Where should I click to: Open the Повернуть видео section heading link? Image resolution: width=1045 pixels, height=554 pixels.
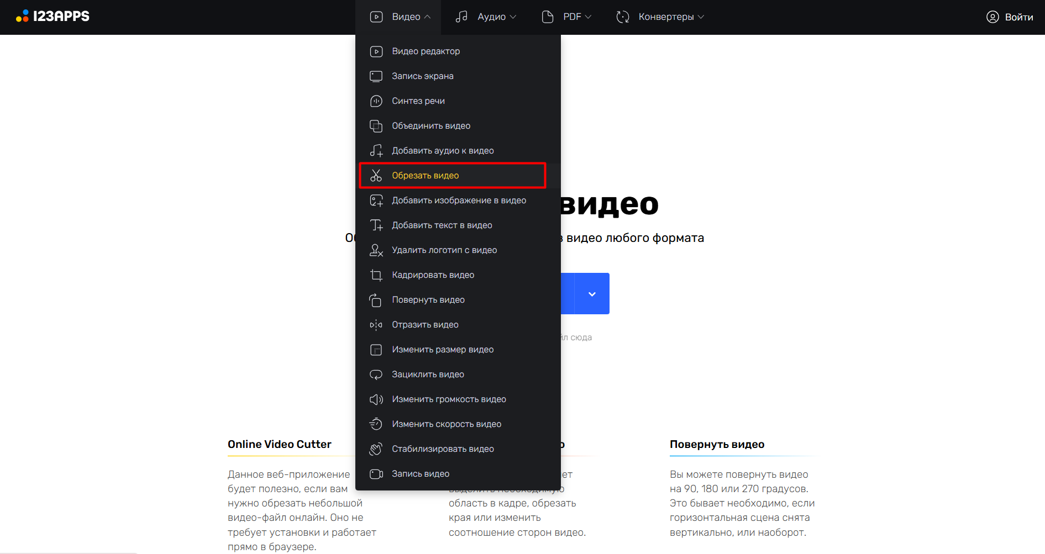(x=717, y=444)
